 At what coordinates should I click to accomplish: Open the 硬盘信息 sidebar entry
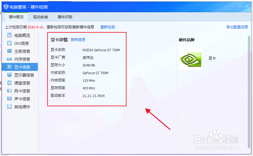point(20,83)
